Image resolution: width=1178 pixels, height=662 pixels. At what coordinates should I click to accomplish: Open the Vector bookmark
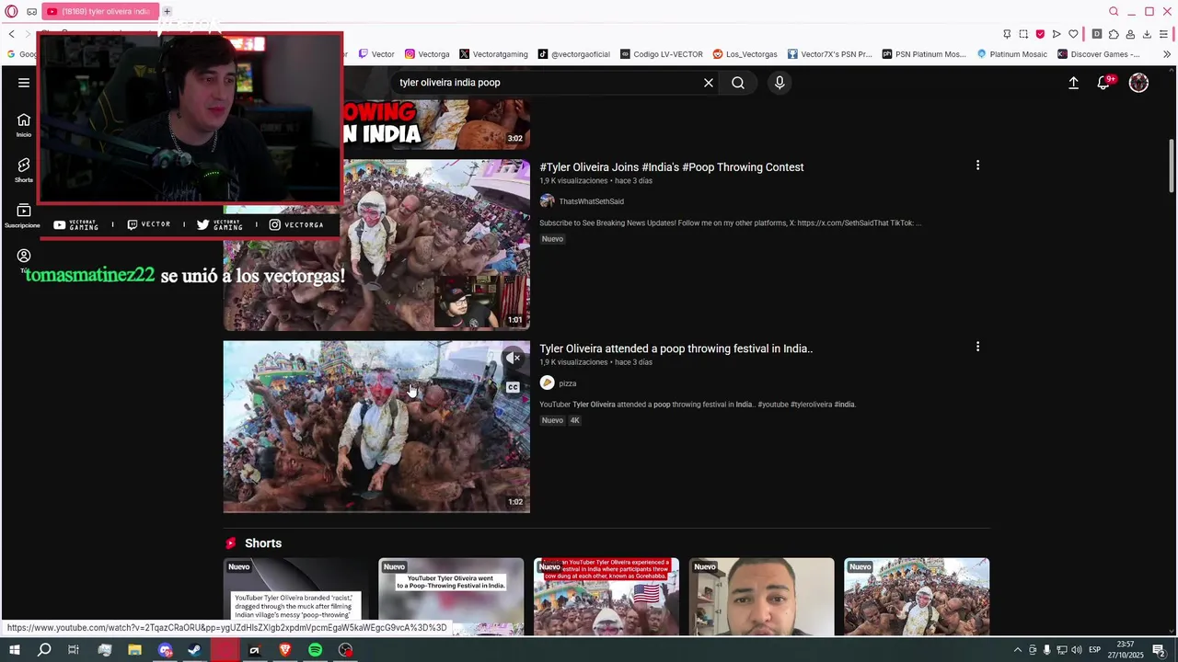[x=376, y=54]
